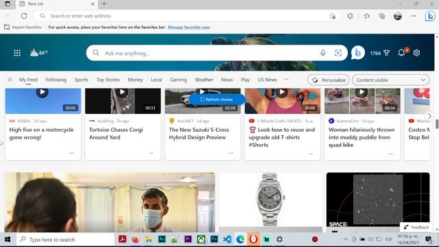Open browser Extensions puzzle icon
Screen dimensions: 439x247
point(350,16)
